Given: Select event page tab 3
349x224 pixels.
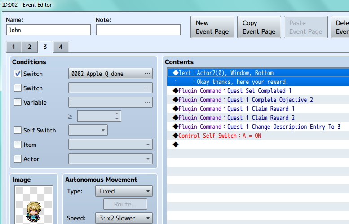Looking at the screenshot, I should (45, 47).
